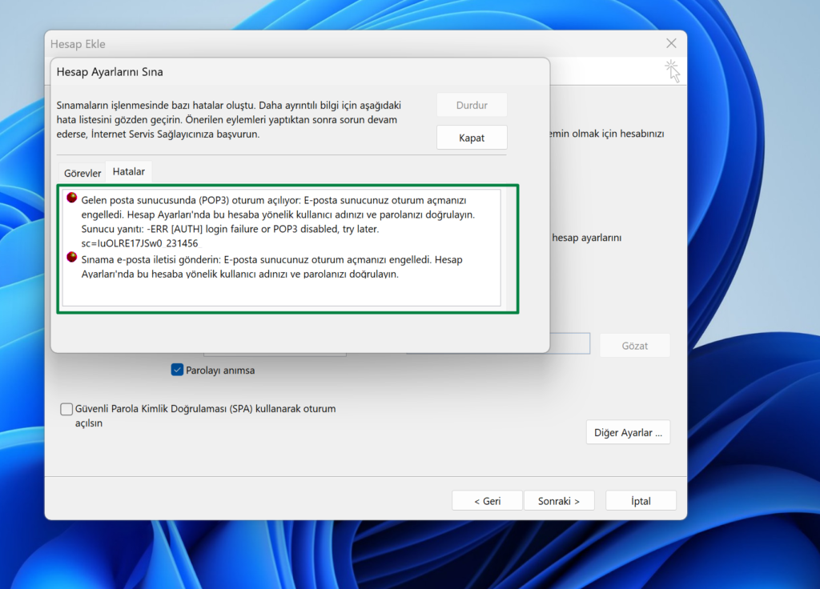
Task: Cancel the wizard with İptal
Action: coord(641,501)
